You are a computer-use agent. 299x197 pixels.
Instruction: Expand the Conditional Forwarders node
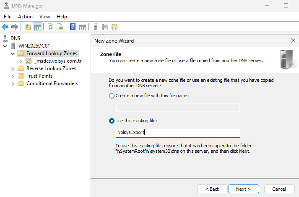(x=13, y=83)
